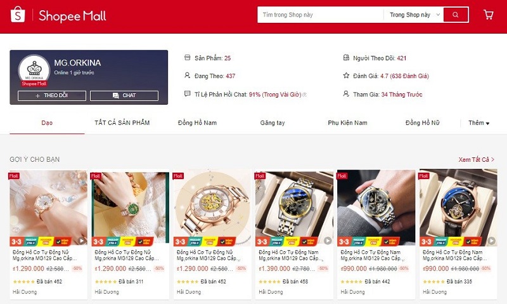Switch to 'TẤT CẢ SẢN PHẨM' tab
The width and height of the screenshot is (507, 304).
122,122
